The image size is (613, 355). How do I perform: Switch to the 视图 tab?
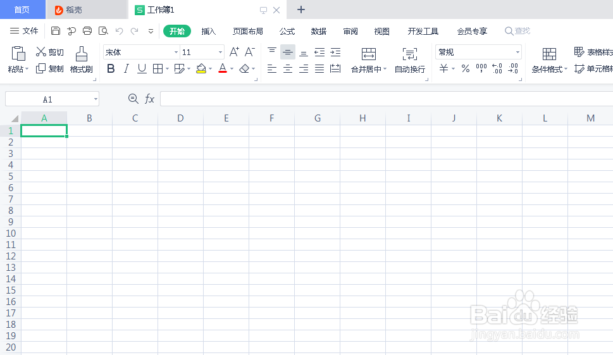tap(381, 31)
